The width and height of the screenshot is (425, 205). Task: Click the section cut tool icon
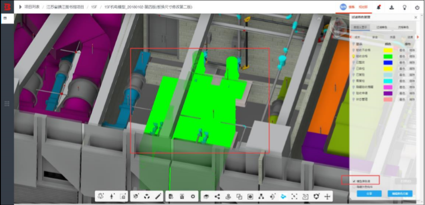[272, 196]
